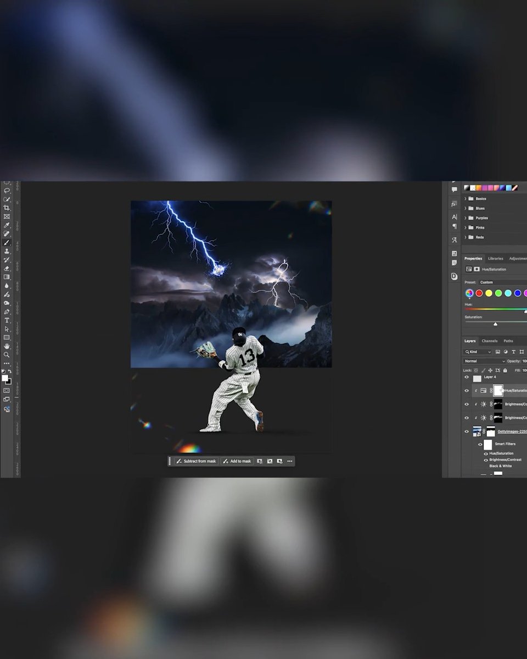
Task: Open the Normal blend mode dropdown
Action: (x=484, y=361)
